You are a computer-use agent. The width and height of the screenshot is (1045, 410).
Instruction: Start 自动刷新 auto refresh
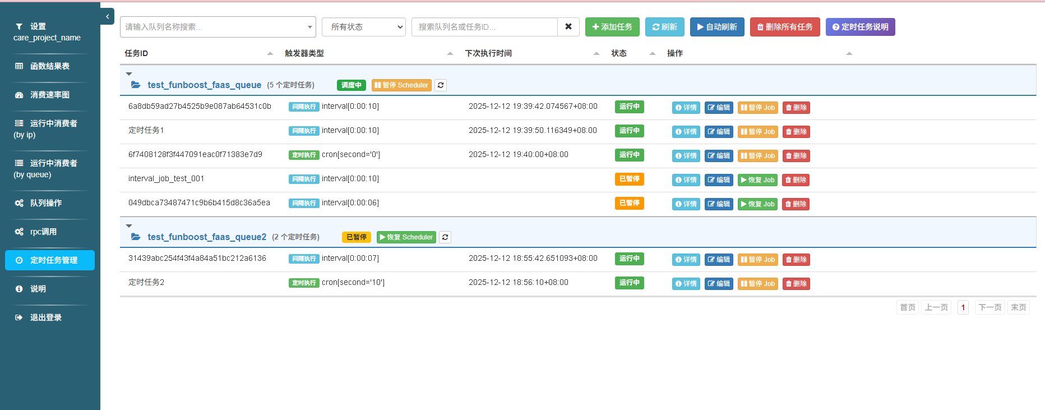coord(717,27)
